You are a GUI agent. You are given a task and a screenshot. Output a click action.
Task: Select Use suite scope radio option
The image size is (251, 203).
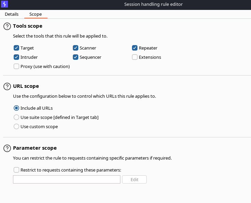coord(16,117)
